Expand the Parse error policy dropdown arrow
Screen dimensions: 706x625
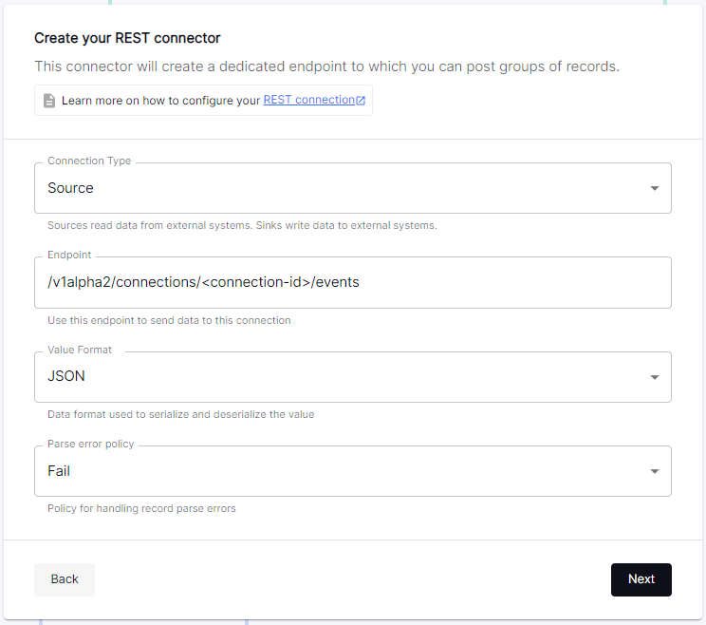click(x=654, y=471)
